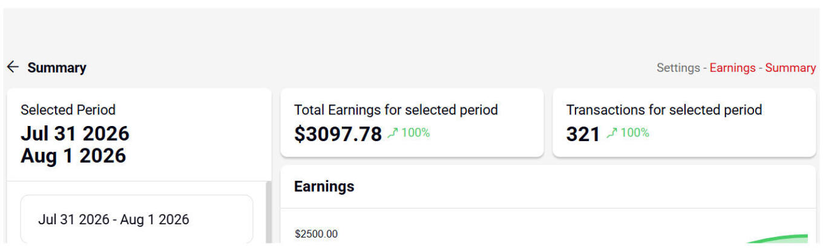Open the Earnings breadcrumb link
Viewport: 823px width, 252px height.
click(x=732, y=68)
